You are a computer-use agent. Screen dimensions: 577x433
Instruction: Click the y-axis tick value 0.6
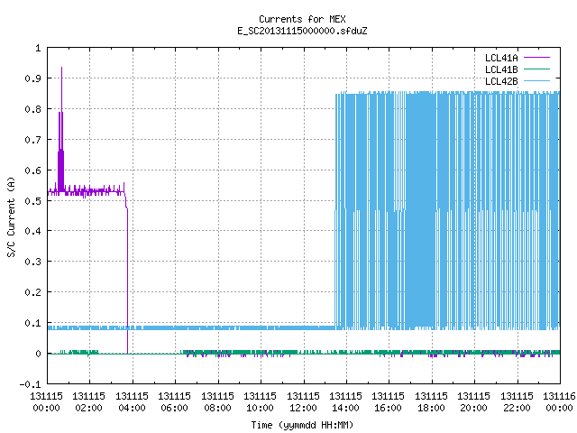point(32,170)
